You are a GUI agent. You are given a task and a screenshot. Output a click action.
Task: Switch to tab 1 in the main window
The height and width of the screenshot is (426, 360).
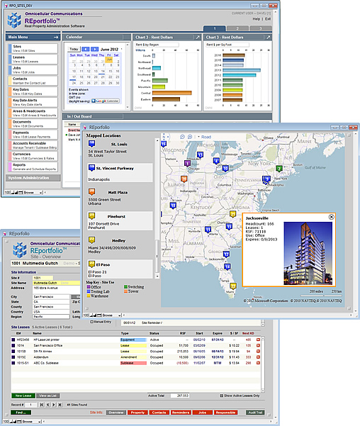[x=214, y=28]
